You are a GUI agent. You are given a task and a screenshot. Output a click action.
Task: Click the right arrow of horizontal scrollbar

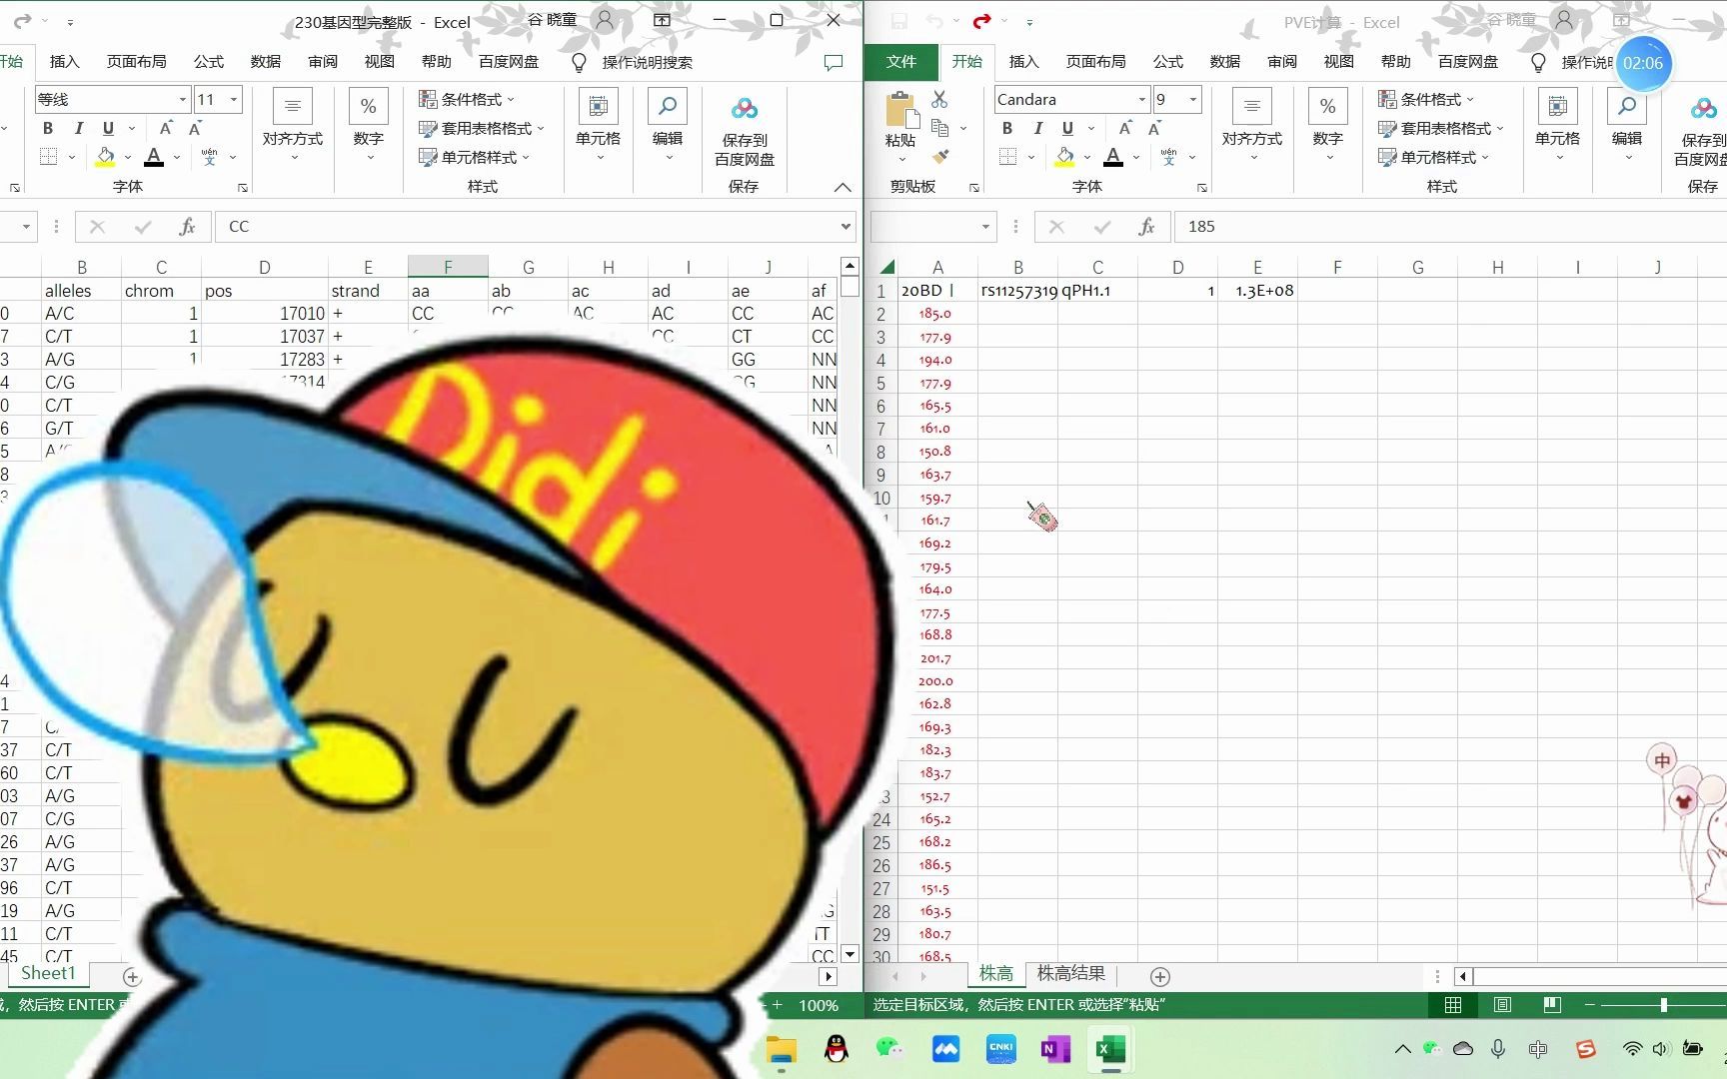tap(828, 976)
